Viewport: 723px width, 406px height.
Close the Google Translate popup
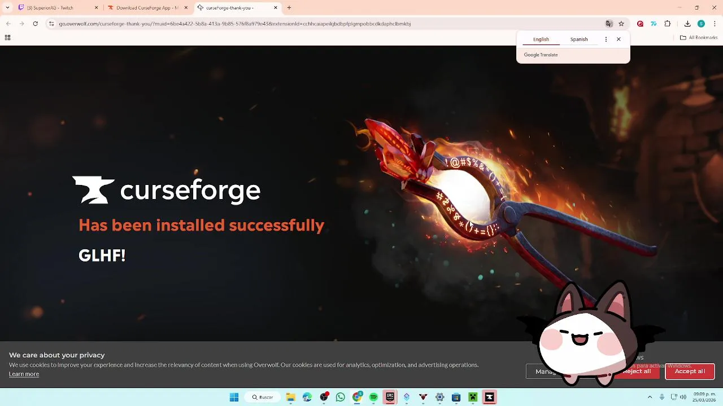point(619,39)
